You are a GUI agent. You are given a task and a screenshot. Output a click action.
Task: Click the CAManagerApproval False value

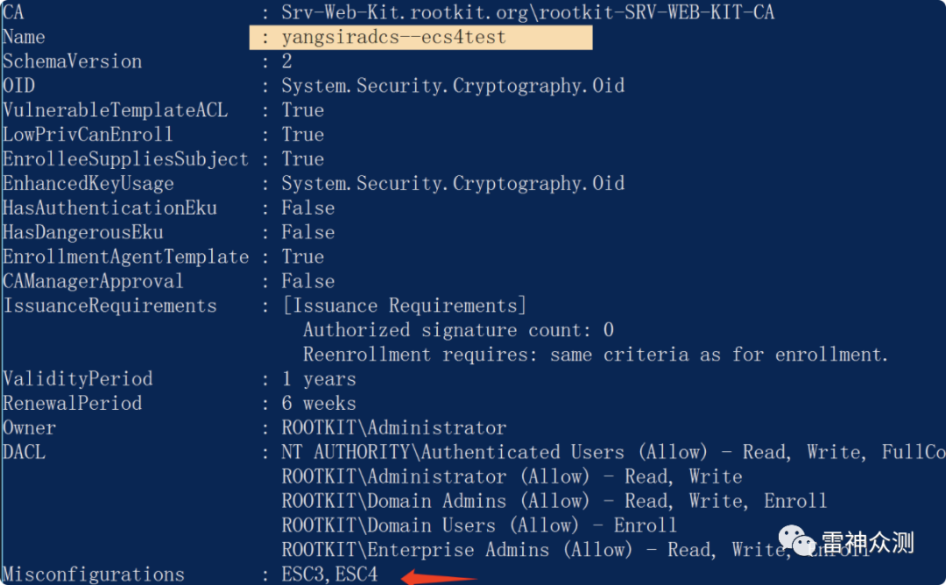pyautogui.click(x=308, y=281)
